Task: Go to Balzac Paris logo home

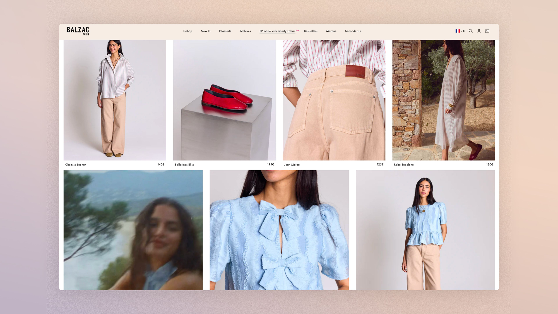Action: click(78, 31)
